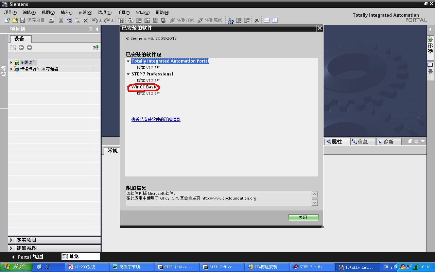
Task: Click project tree back arrow icon
Action: 21,48
